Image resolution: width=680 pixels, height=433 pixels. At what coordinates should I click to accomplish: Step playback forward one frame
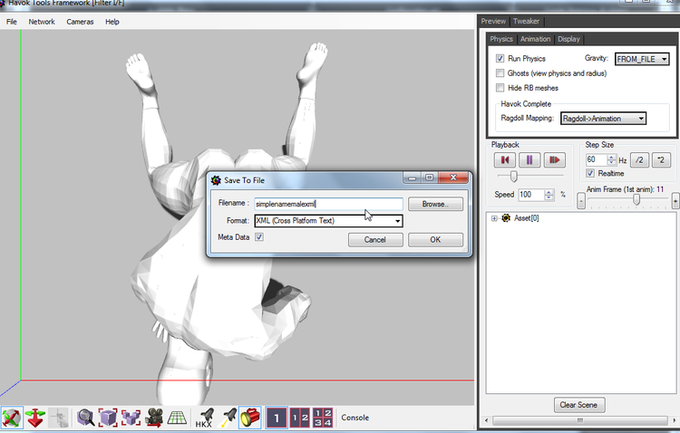[555, 160]
